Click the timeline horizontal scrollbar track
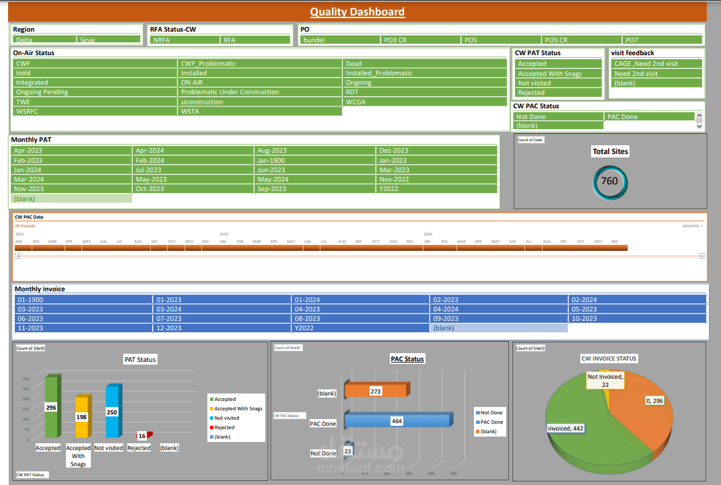The width and height of the screenshot is (721, 485). 359,256
